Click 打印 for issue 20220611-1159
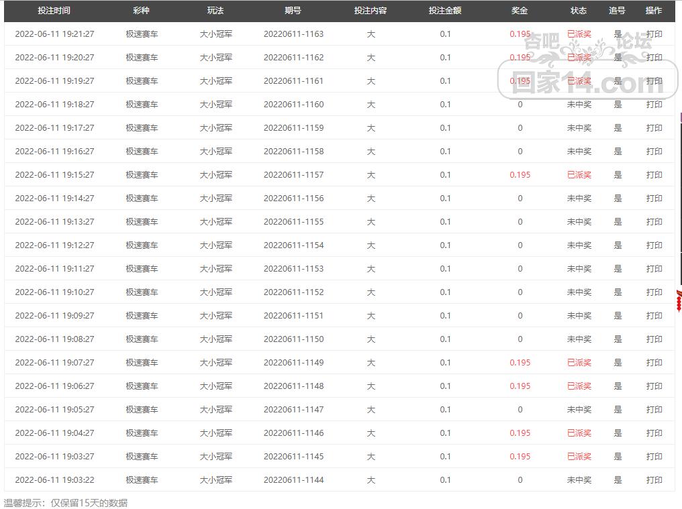This screenshot has width=682, height=509. 654,128
